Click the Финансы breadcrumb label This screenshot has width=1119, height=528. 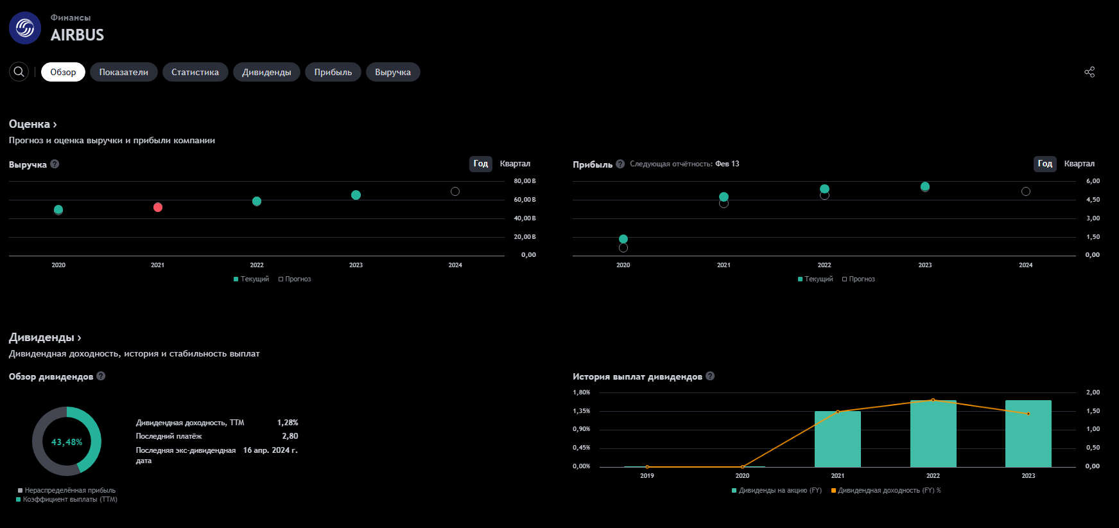tap(71, 17)
